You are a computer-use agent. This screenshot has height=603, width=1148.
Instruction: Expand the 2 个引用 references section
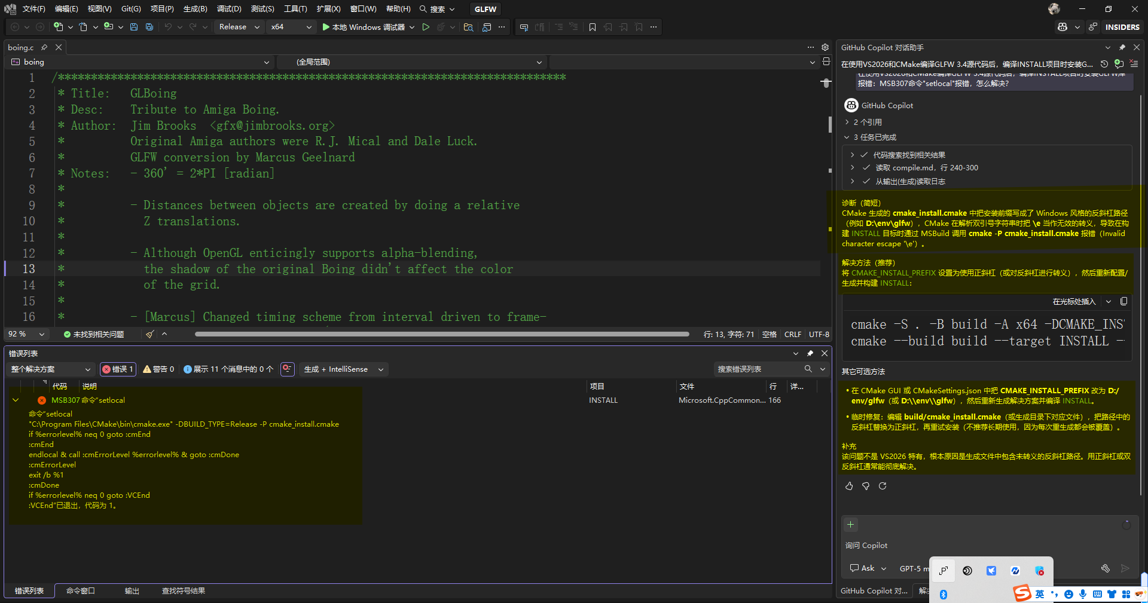(x=863, y=122)
